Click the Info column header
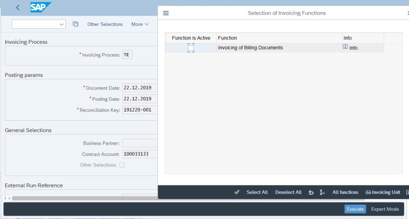Screen dimensions: 409x219 [x=363, y=38]
